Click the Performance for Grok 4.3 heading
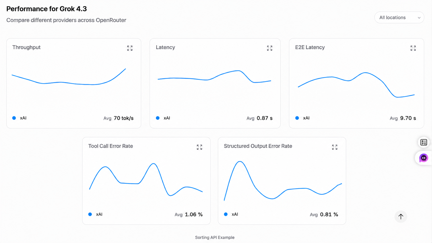The height and width of the screenshot is (243, 432). click(x=47, y=9)
